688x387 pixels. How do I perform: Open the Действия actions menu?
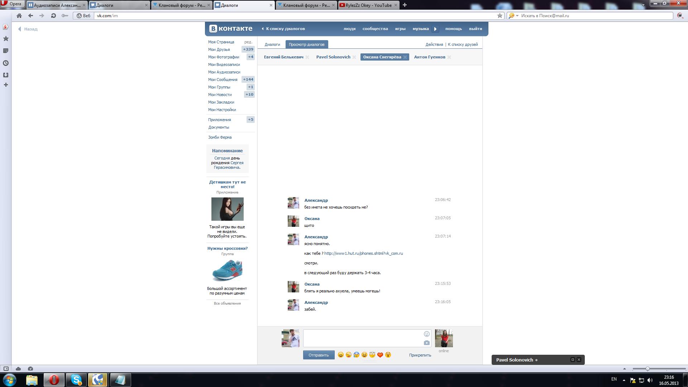434,44
